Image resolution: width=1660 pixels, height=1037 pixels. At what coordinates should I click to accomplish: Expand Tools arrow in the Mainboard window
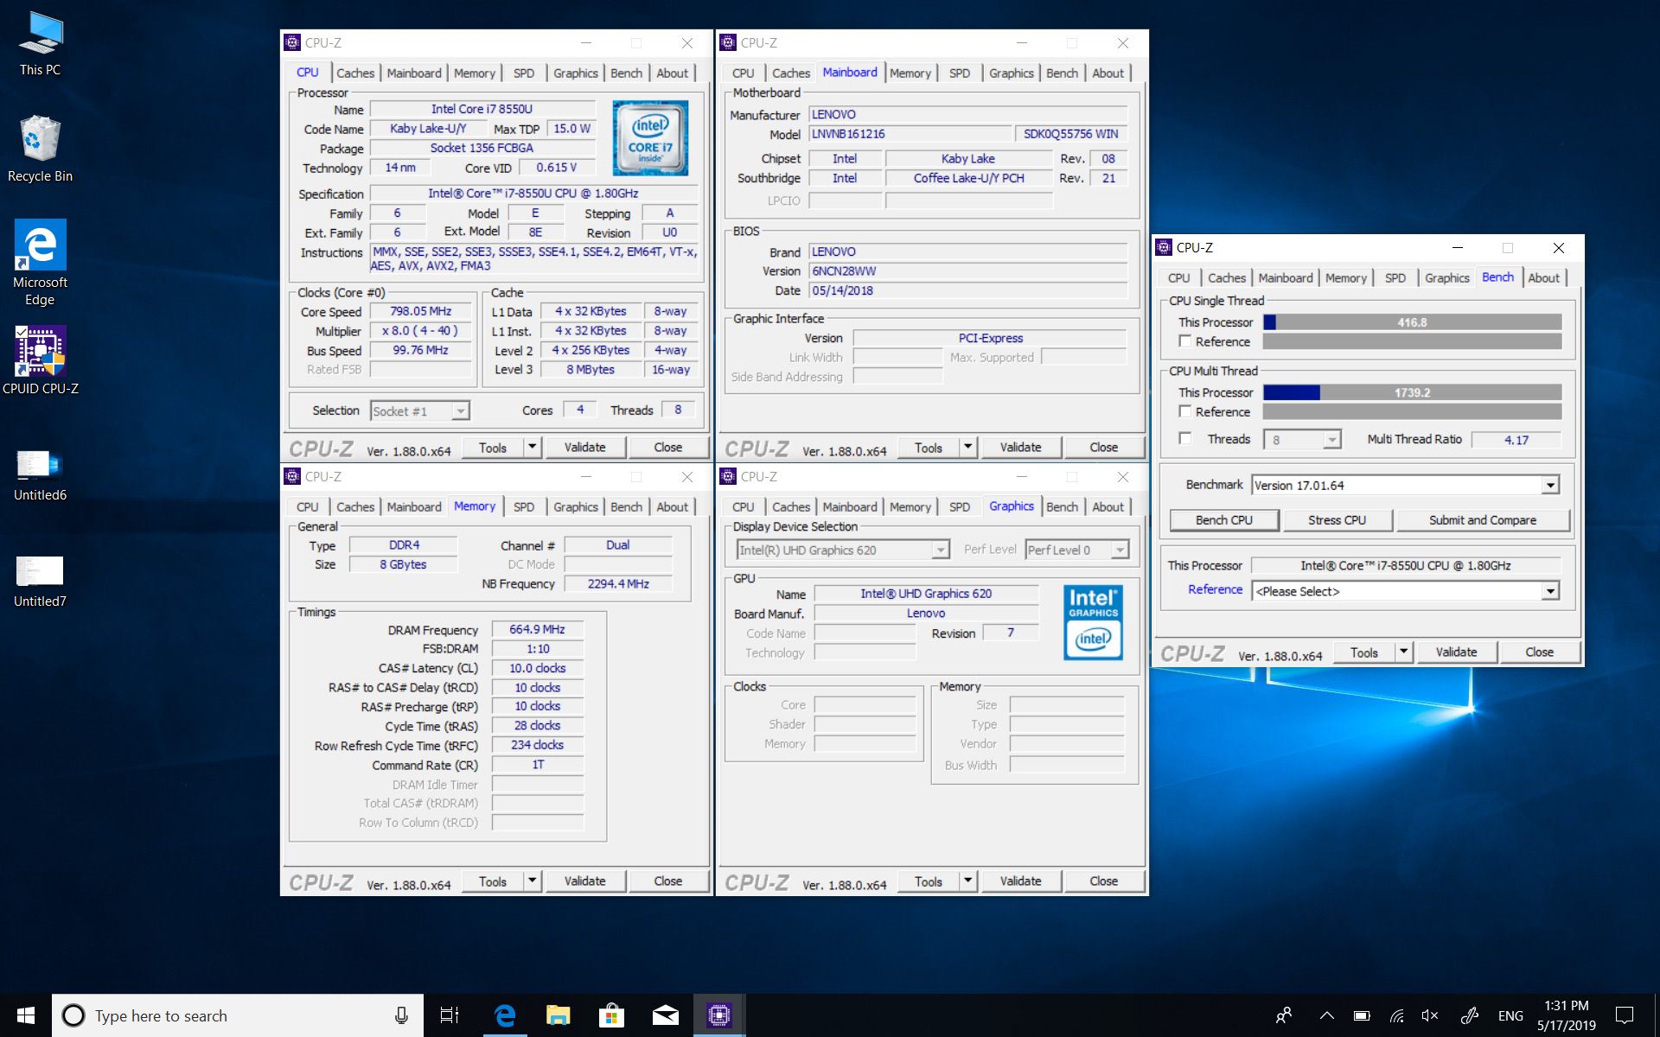(x=968, y=447)
